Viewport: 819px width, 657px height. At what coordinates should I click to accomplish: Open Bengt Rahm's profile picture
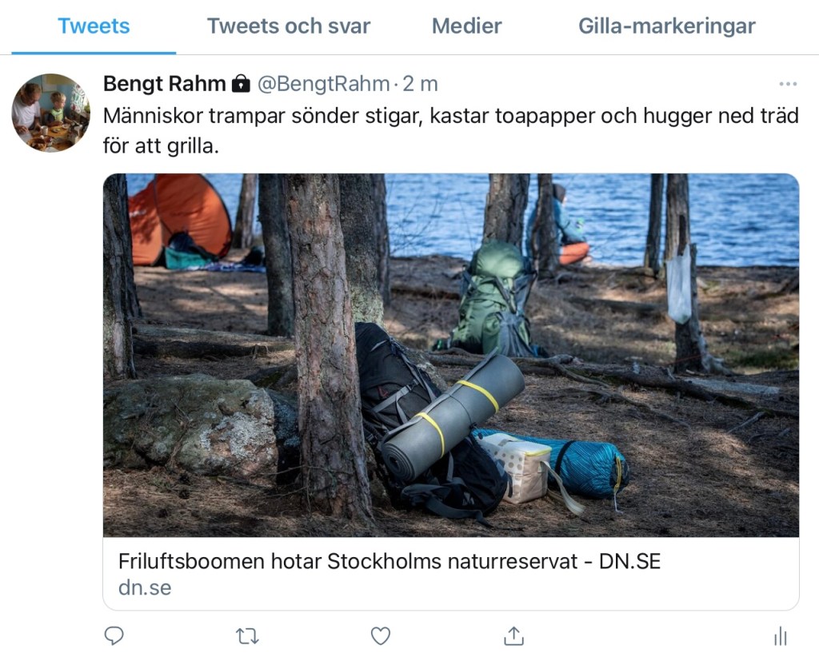pyautogui.click(x=51, y=113)
